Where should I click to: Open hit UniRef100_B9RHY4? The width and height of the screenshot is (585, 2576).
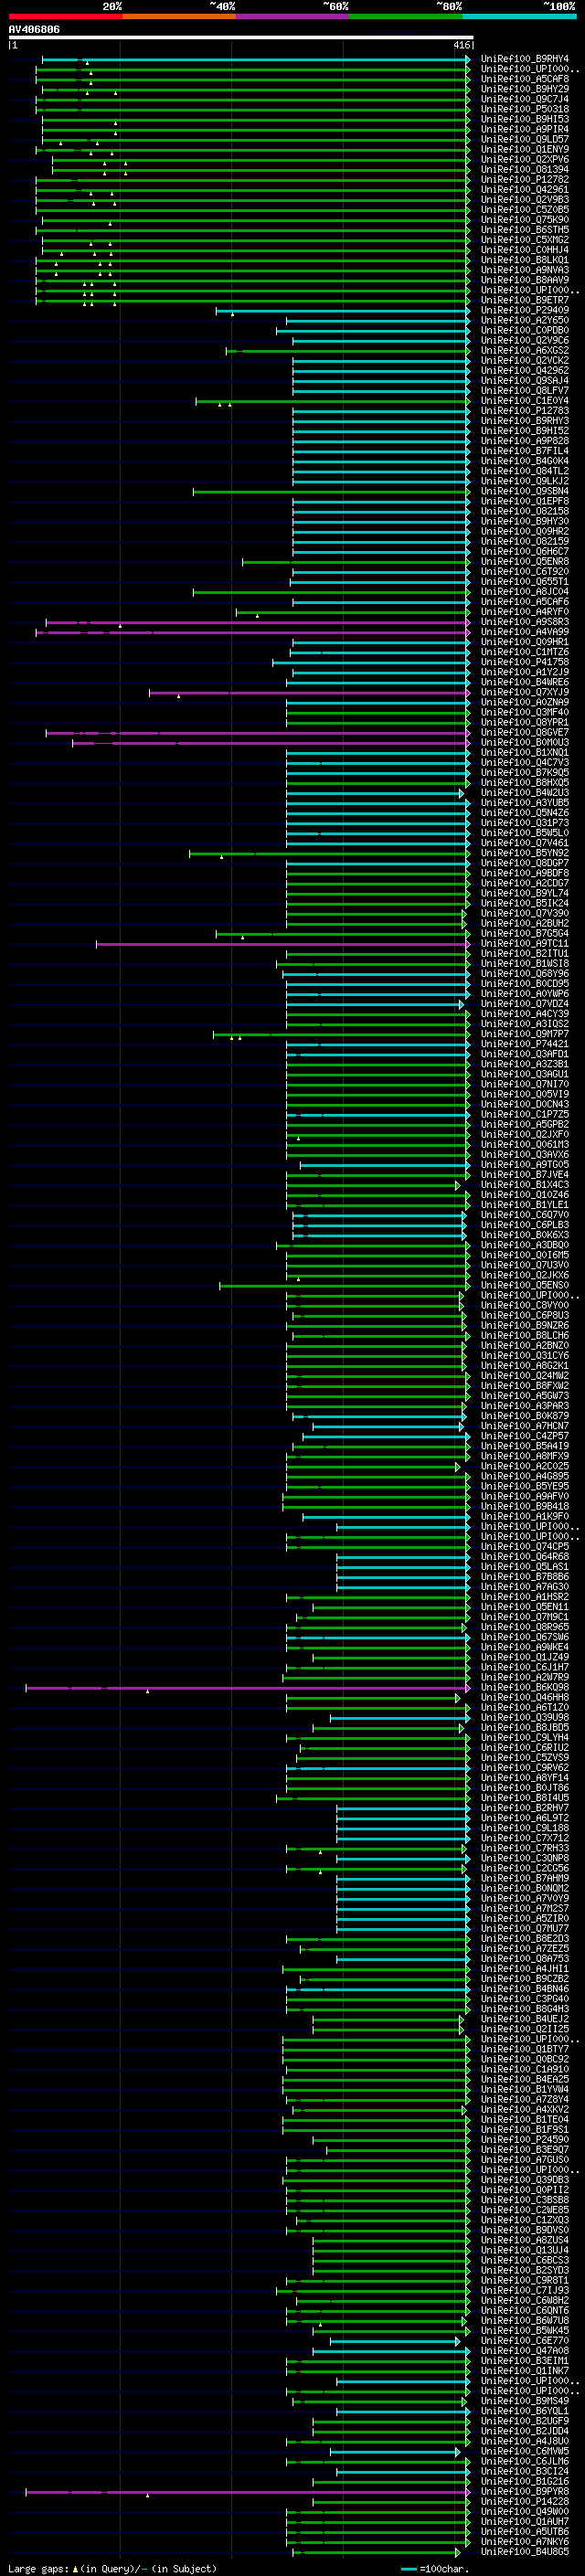(x=525, y=60)
